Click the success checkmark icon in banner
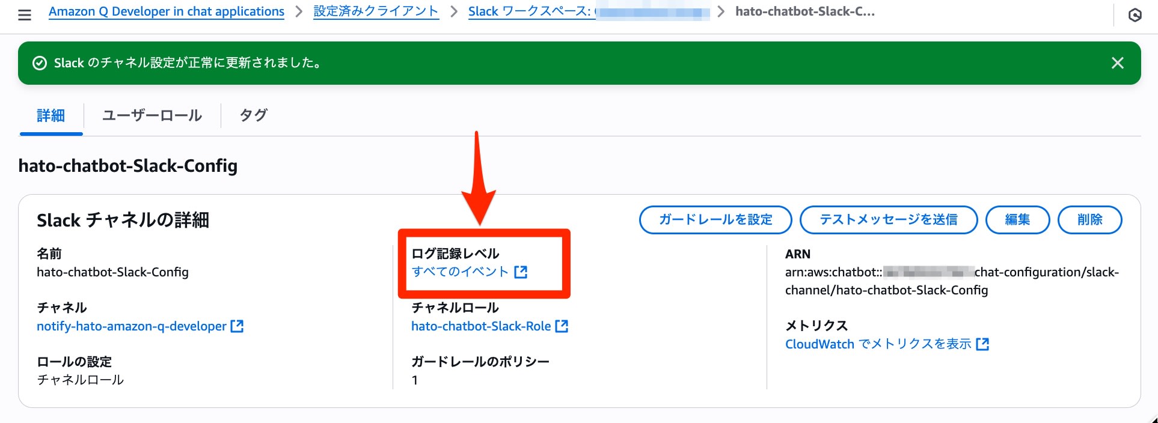1158x423 pixels. [40, 63]
